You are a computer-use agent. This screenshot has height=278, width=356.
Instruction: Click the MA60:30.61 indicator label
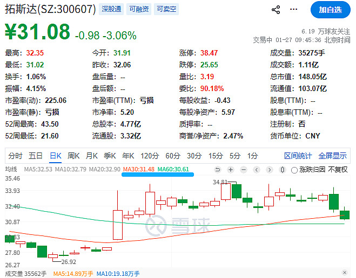click(173, 169)
